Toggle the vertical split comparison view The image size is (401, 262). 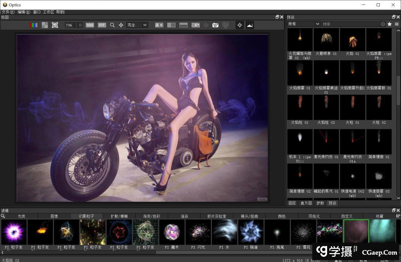[171, 25]
